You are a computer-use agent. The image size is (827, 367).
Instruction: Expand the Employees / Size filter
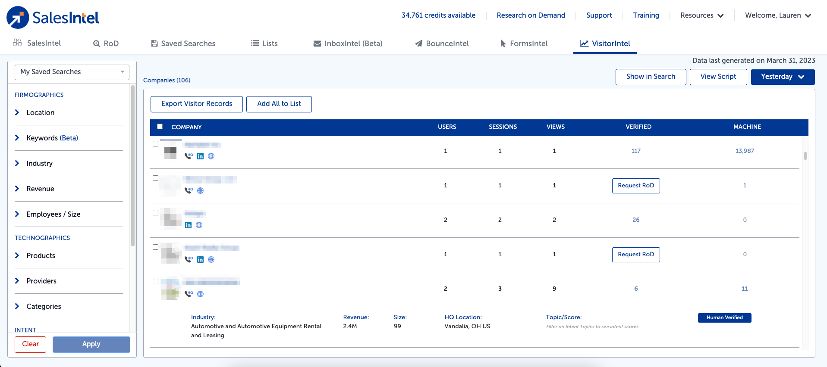(69, 214)
